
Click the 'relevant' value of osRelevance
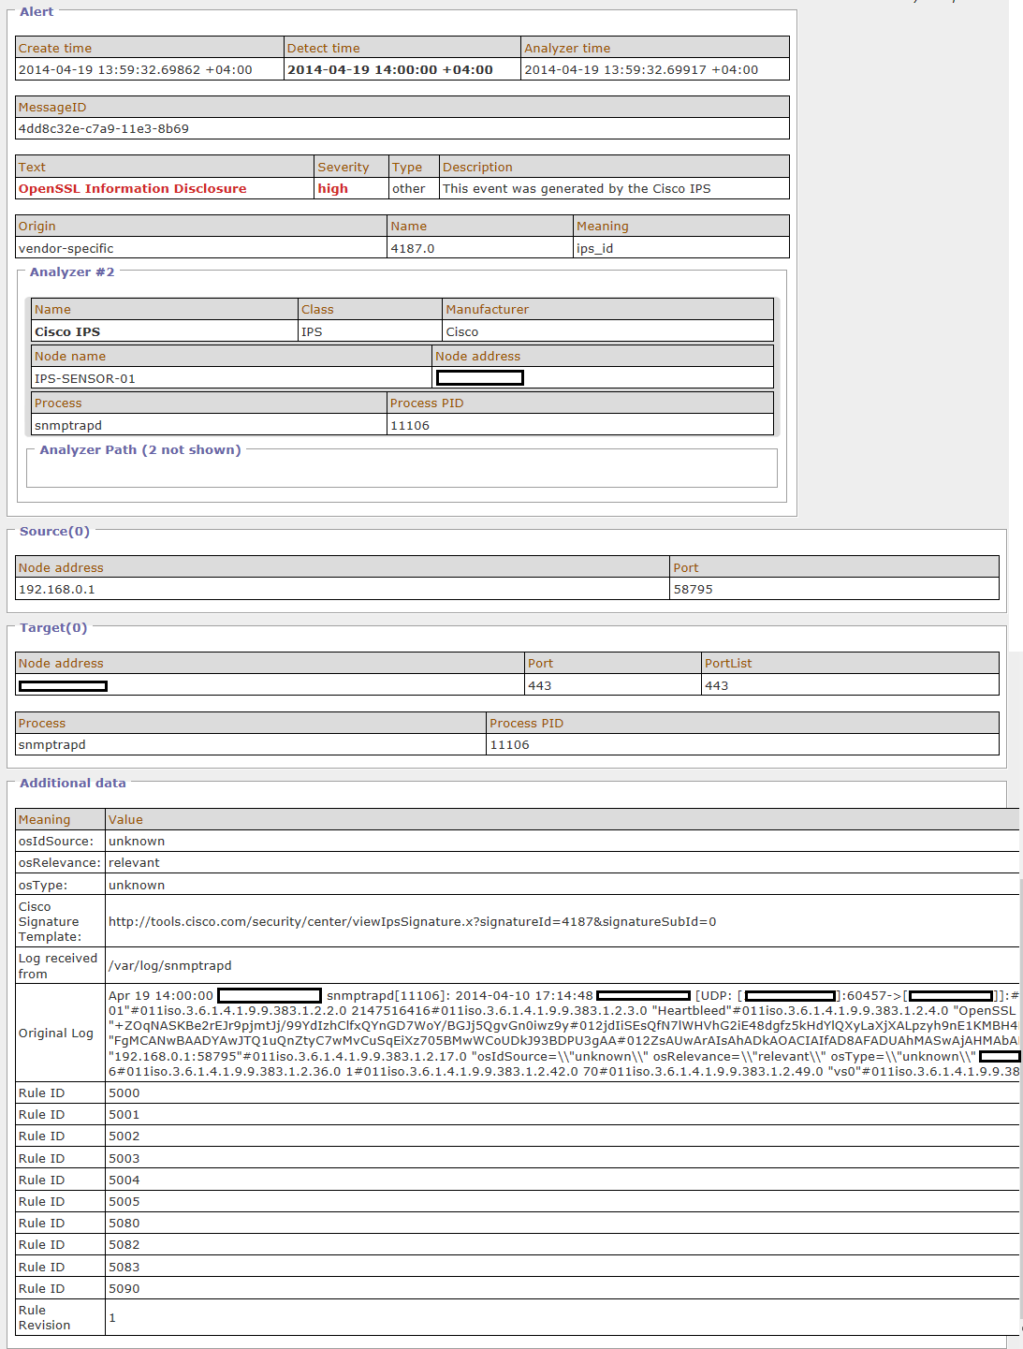click(x=134, y=863)
